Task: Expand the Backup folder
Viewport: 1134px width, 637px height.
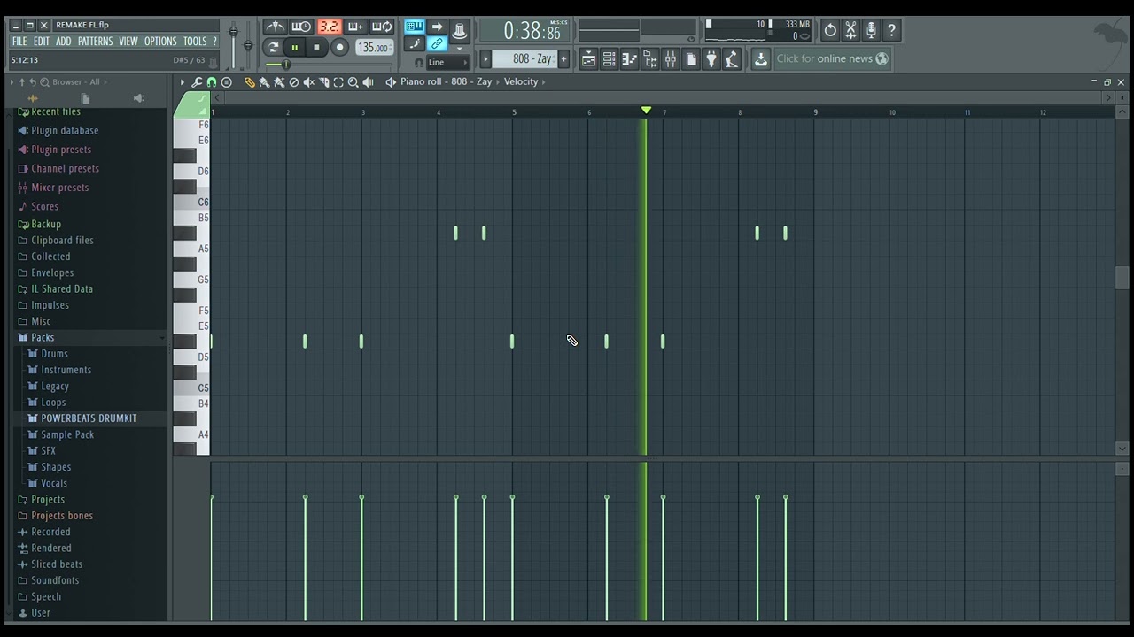Action: (45, 224)
